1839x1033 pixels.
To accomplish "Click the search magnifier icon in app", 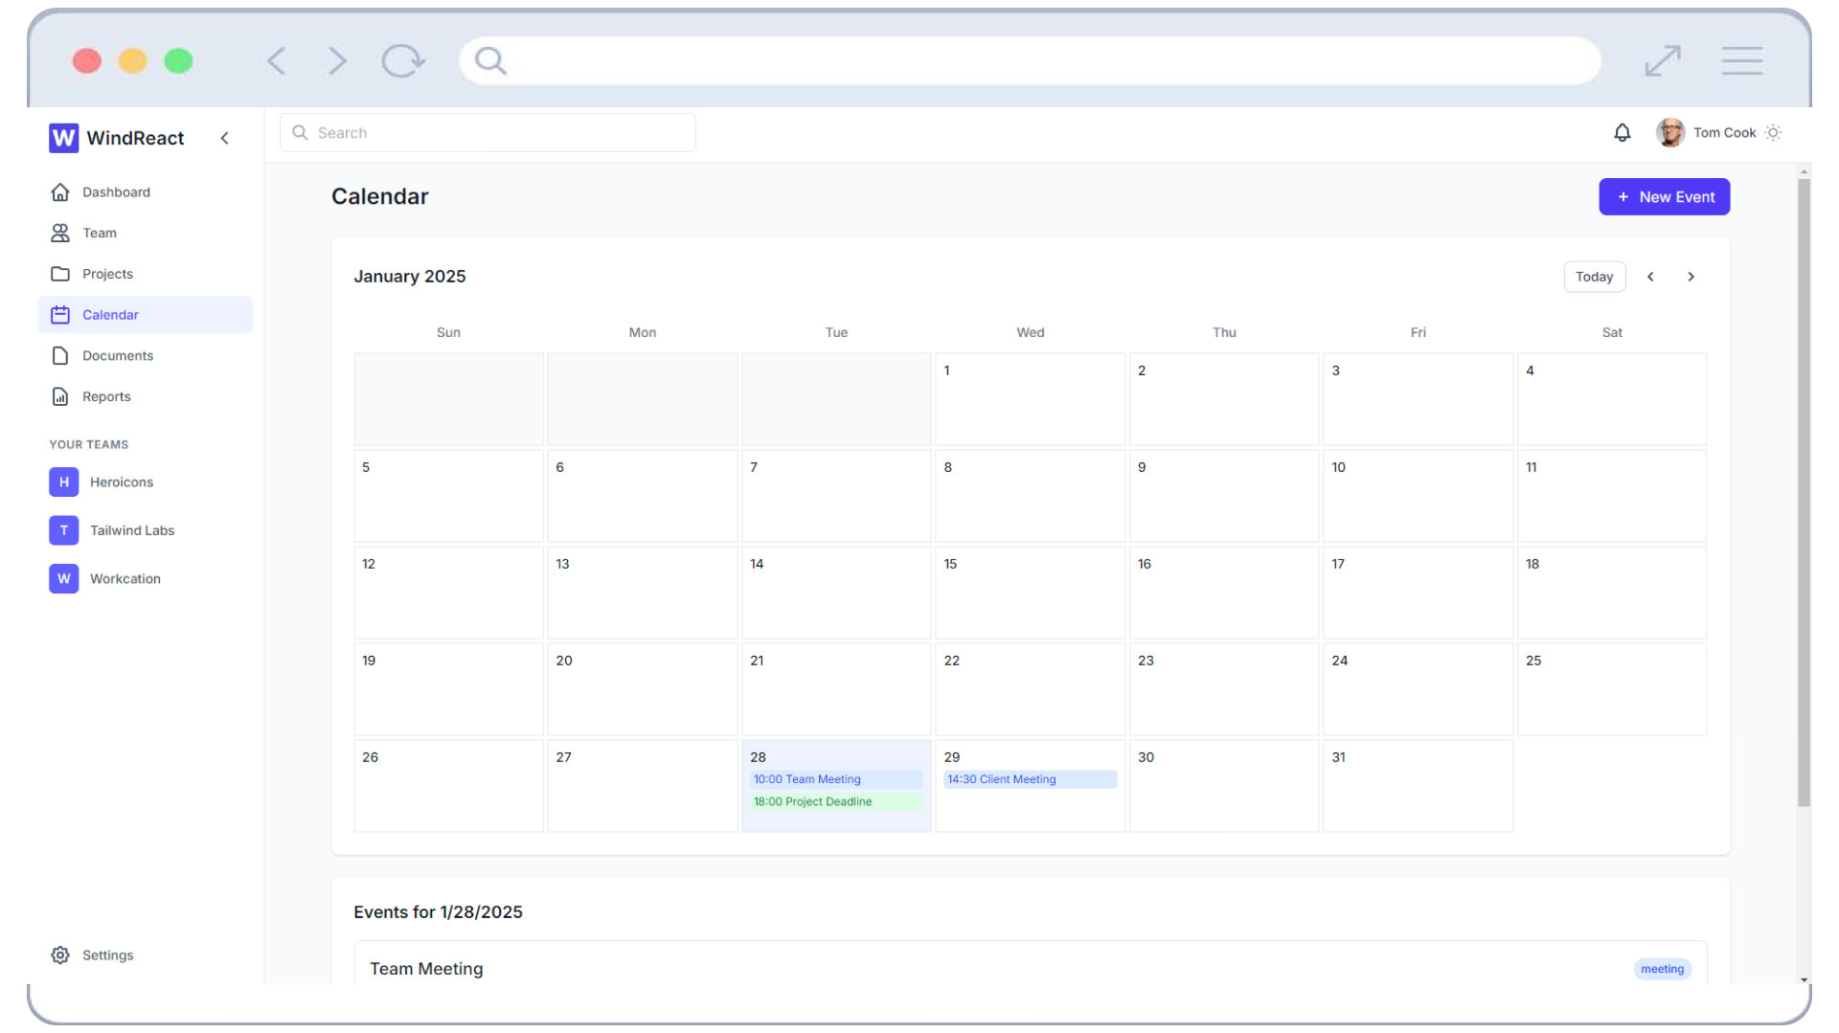I will [300, 133].
